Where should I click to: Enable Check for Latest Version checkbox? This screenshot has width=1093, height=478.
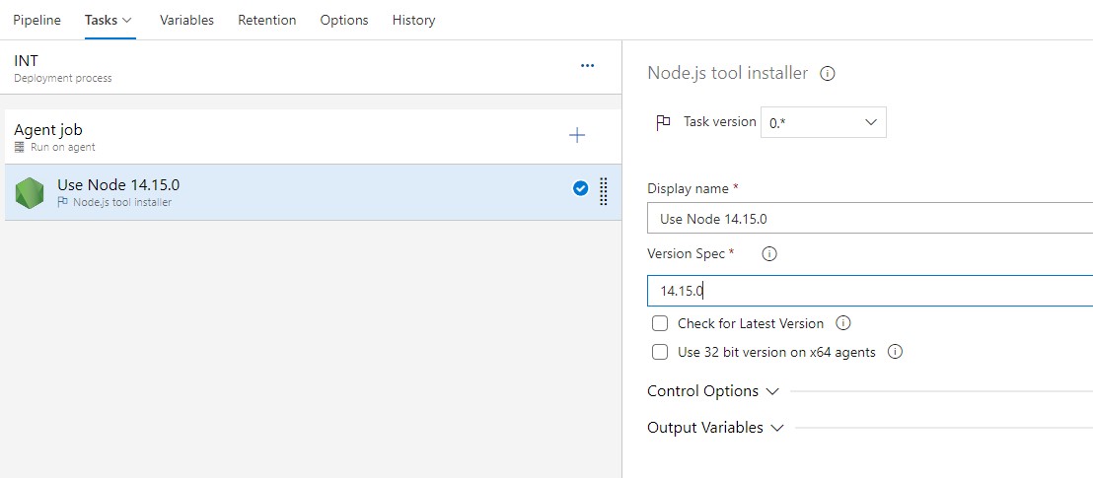(660, 323)
